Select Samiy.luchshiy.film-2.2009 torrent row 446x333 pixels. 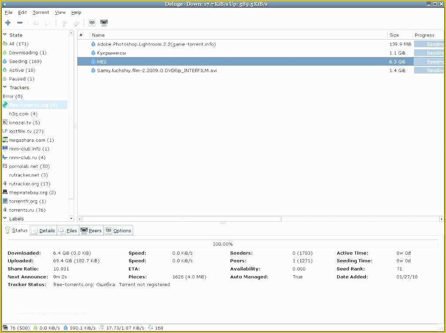[260, 70]
